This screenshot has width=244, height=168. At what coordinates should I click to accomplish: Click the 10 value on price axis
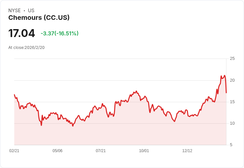tap(232, 123)
